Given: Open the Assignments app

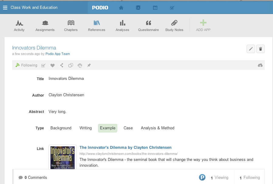Looking at the screenshot, I should (x=45, y=26).
